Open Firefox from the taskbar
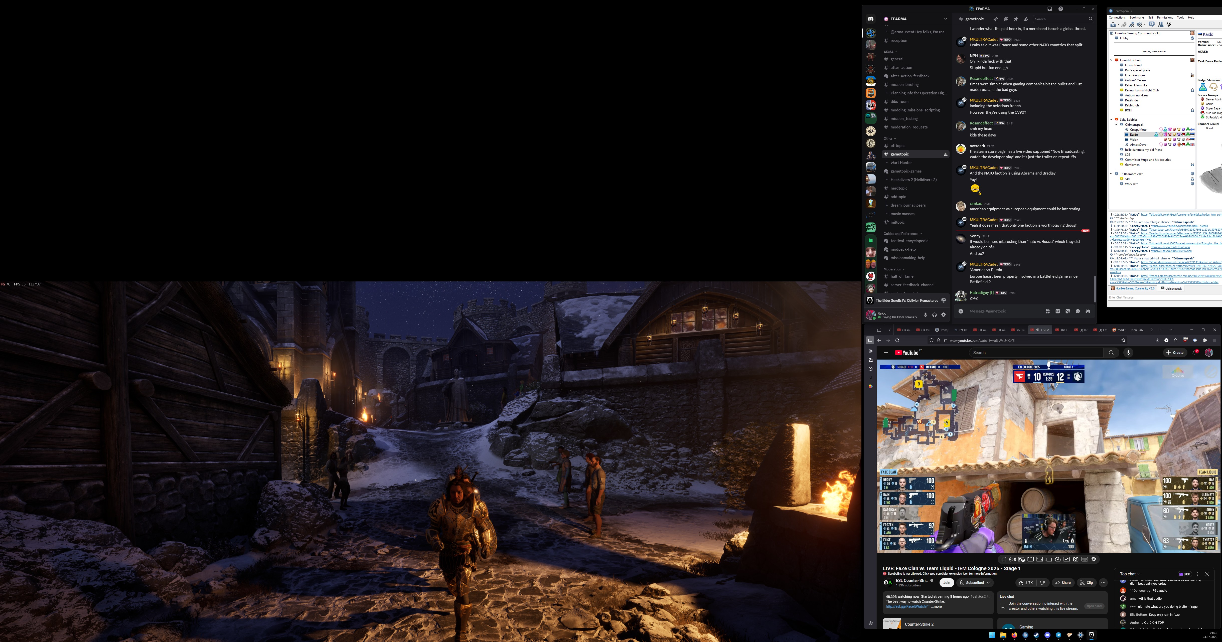Screen dimensions: 1222x642 tap(1014, 635)
